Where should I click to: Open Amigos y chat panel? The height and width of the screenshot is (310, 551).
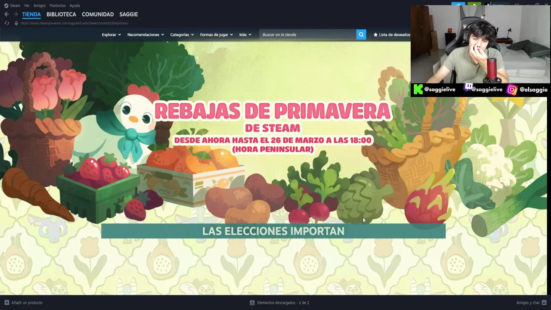(528, 303)
